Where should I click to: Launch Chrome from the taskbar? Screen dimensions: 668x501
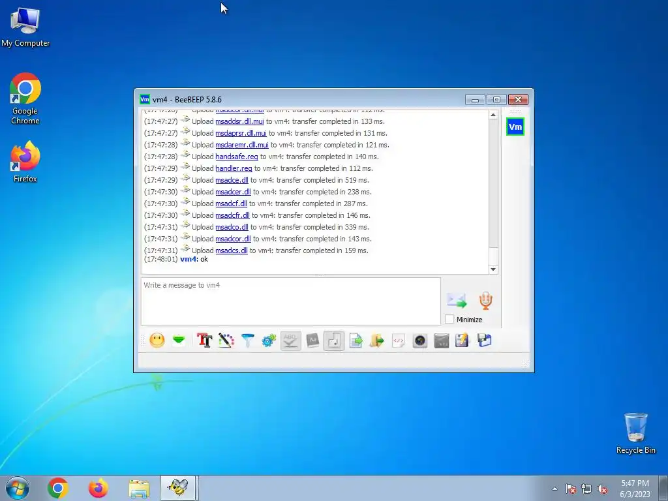pos(58,488)
